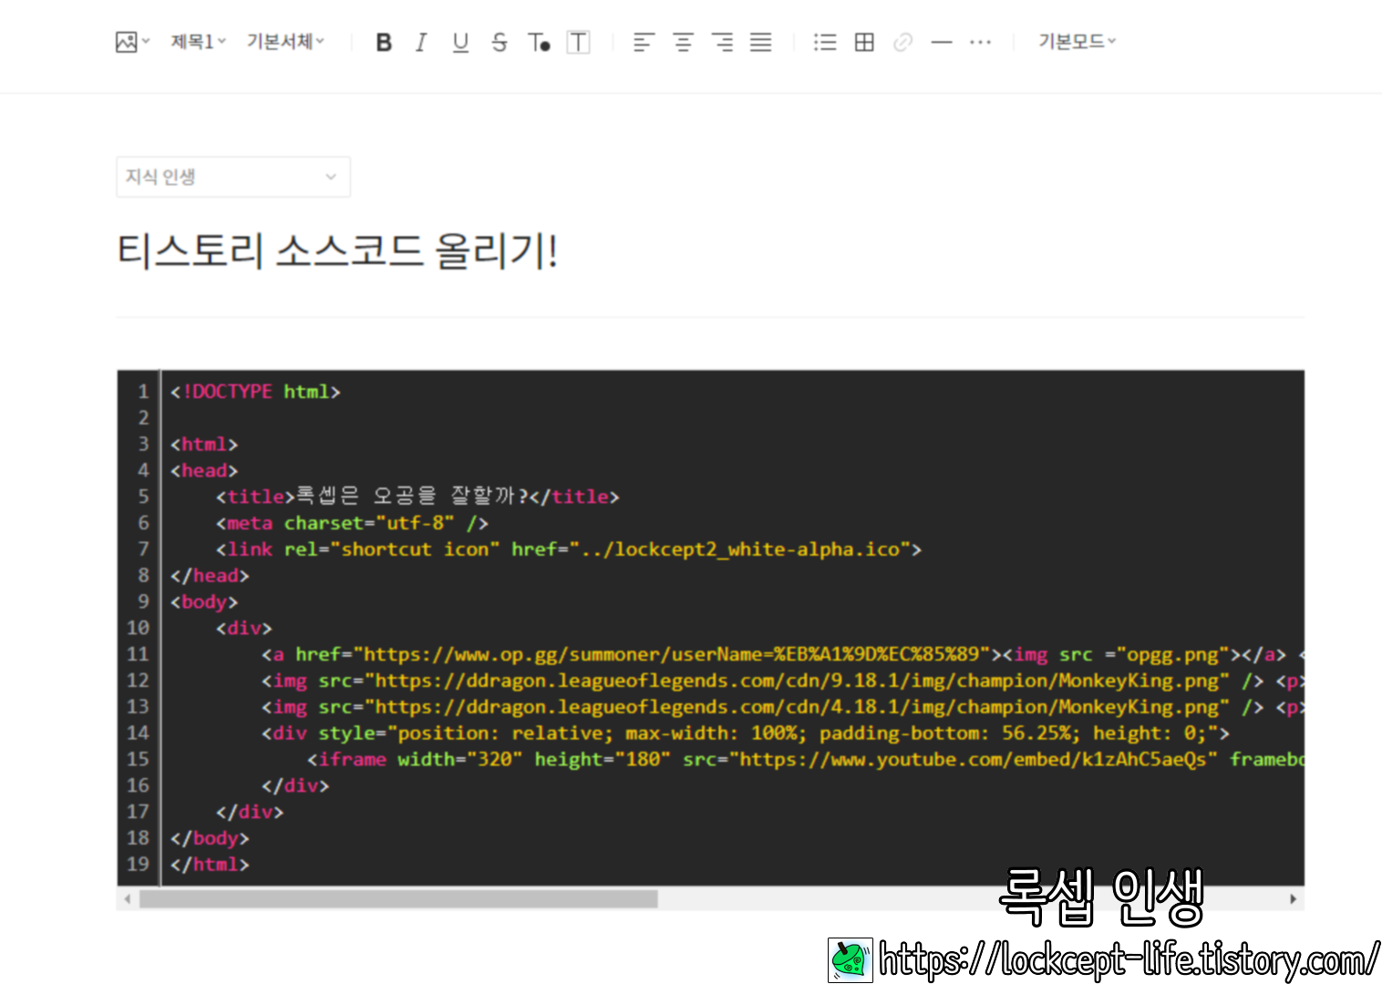
Task: Click the link rel="shortcut icon" line
Action: (x=568, y=549)
